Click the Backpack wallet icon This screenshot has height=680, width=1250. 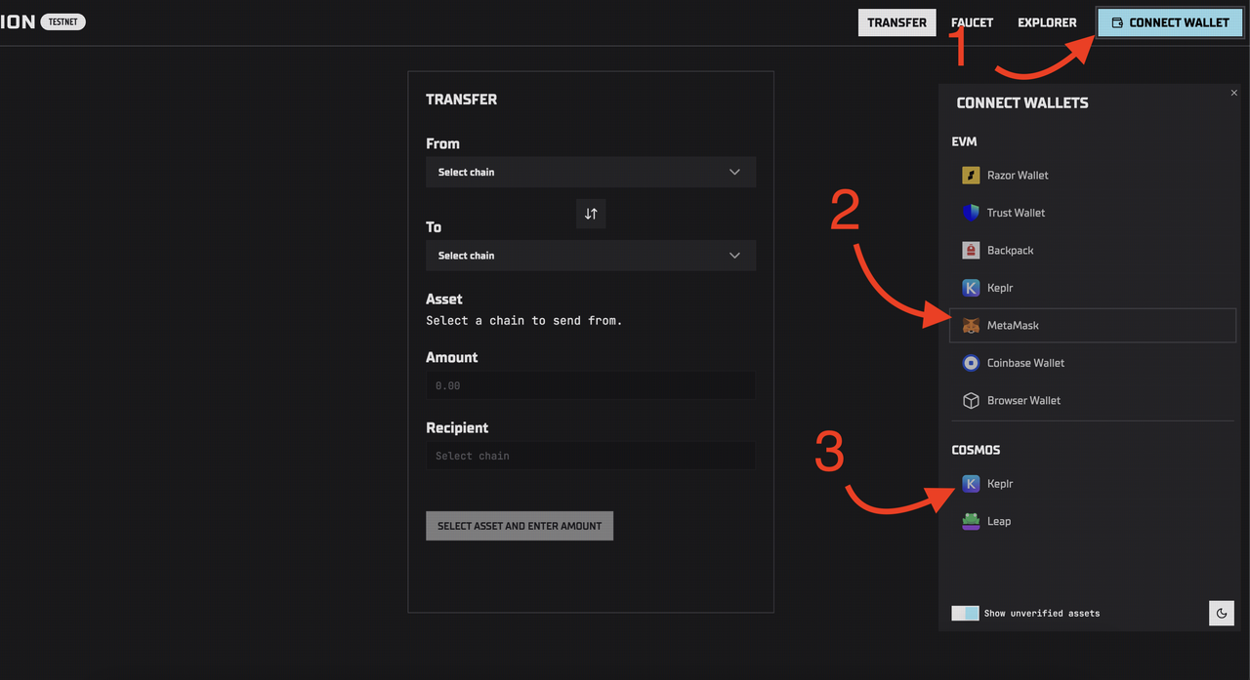point(971,250)
